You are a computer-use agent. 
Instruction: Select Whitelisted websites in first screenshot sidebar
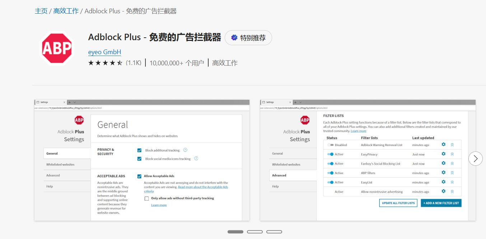pyautogui.click(x=67, y=164)
